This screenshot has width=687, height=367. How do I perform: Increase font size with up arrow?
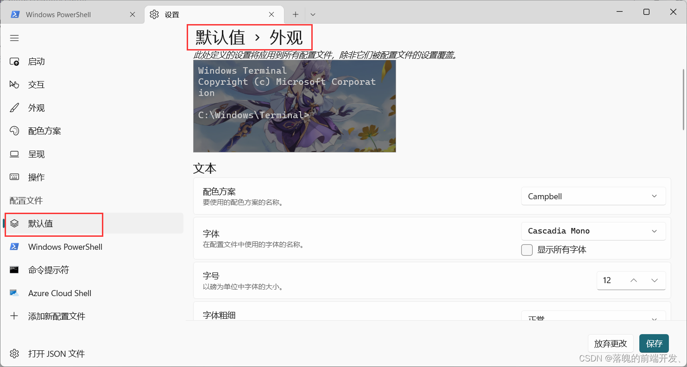(634, 280)
